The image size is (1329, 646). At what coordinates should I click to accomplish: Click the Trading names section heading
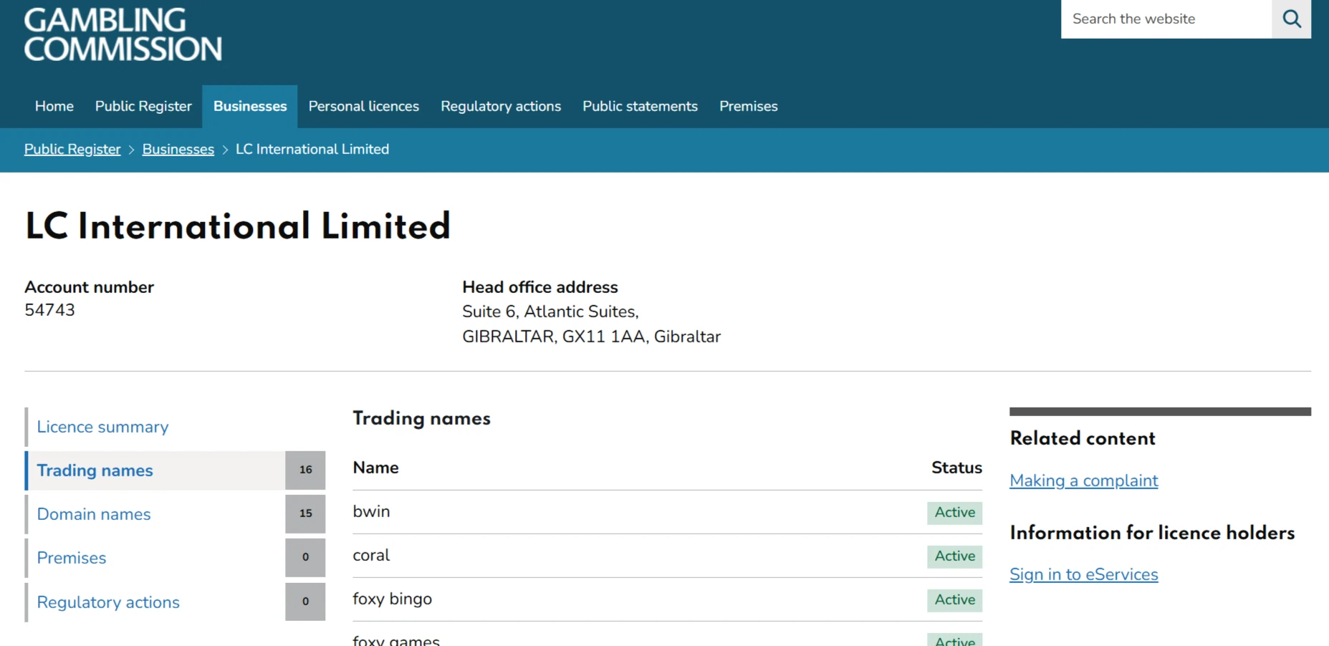tap(421, 419)
